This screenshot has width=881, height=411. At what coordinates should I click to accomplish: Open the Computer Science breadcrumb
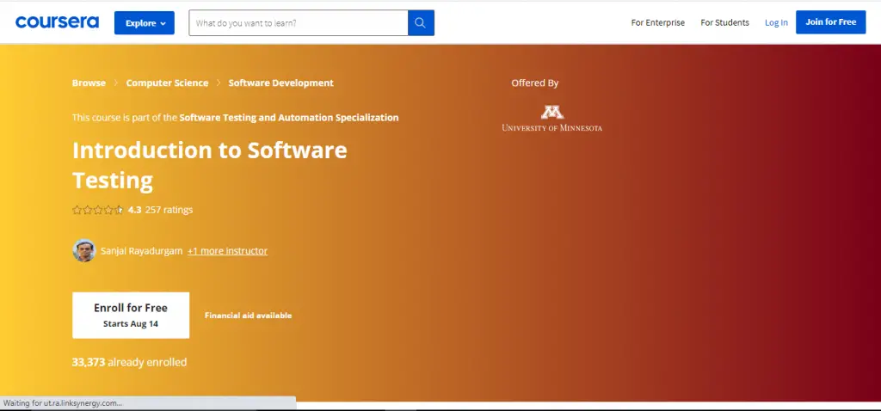click(167, 83)
